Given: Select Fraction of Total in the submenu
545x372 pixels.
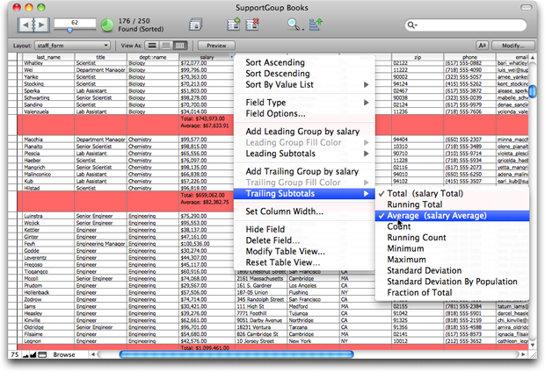Looking at the screenshot, I should tap(452, 292).
